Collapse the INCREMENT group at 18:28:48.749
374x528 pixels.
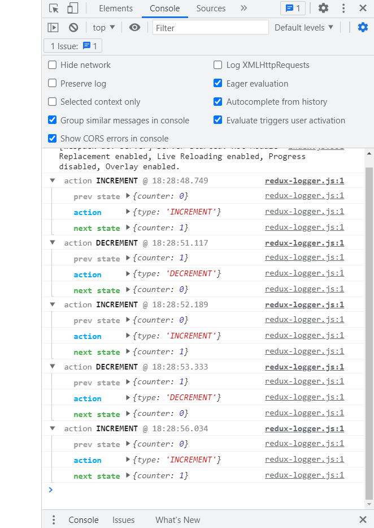(53, 181)
